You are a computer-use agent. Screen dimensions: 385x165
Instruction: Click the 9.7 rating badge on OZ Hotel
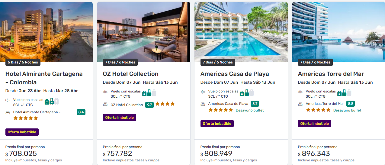point(149,105)
